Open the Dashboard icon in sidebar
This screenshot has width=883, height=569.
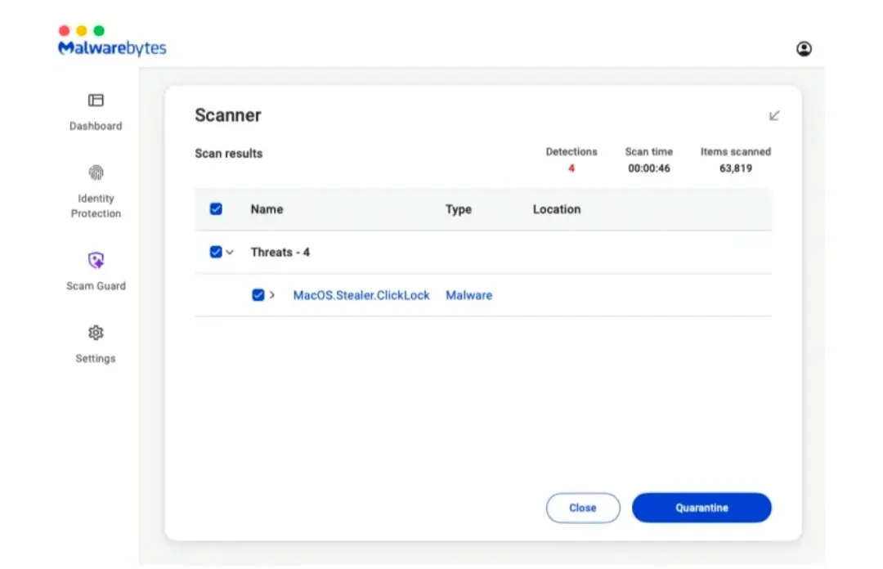[x=96, y=101]
